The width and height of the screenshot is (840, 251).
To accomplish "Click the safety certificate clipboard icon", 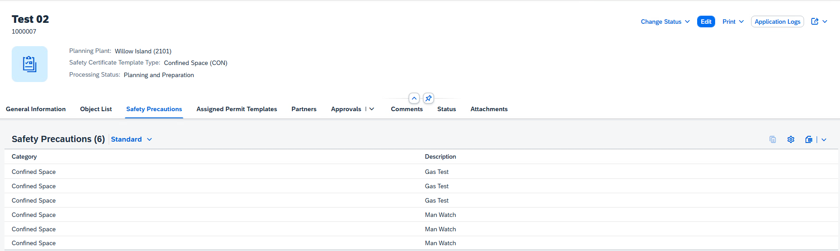I will [x=30, y=64].
